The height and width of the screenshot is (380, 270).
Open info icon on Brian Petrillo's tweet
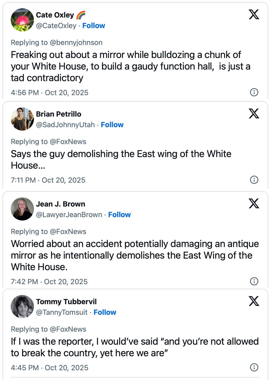pos(254,180)
